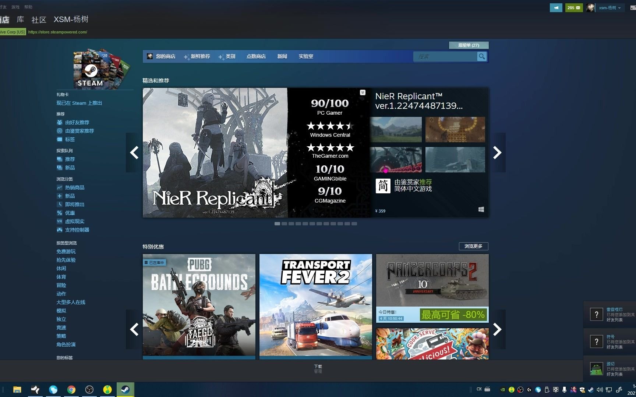Click the 优惠 percent icon in sidebar
636x397 pixels.
coord(60,213)
